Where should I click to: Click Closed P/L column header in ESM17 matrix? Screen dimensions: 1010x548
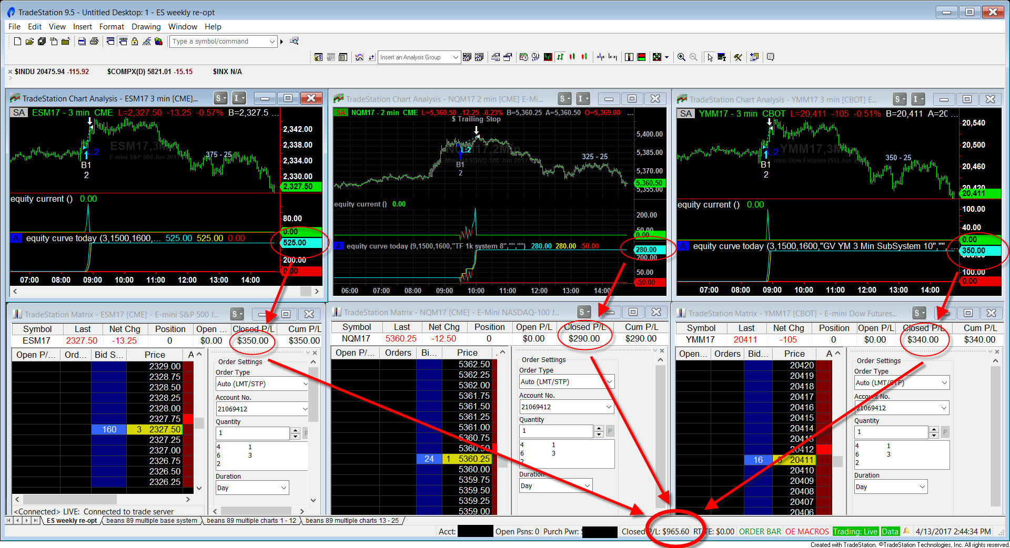253,329
